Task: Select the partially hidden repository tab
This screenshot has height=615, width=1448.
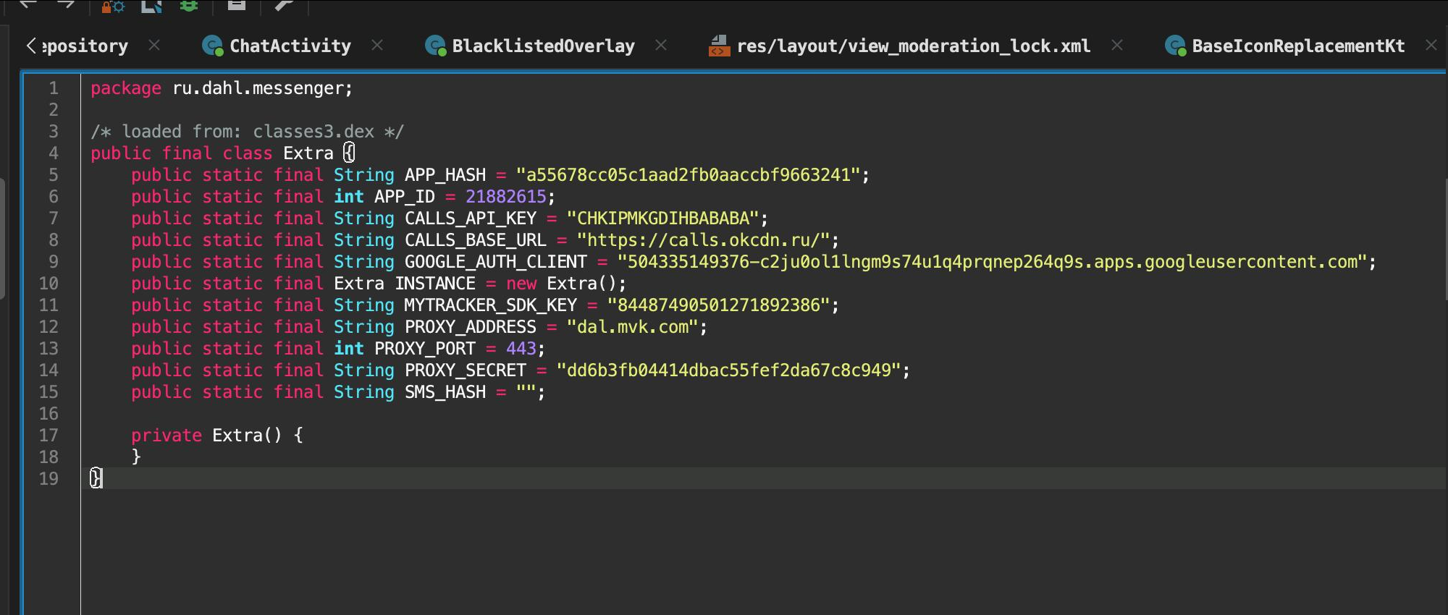Action: click(x=84, y=46)
